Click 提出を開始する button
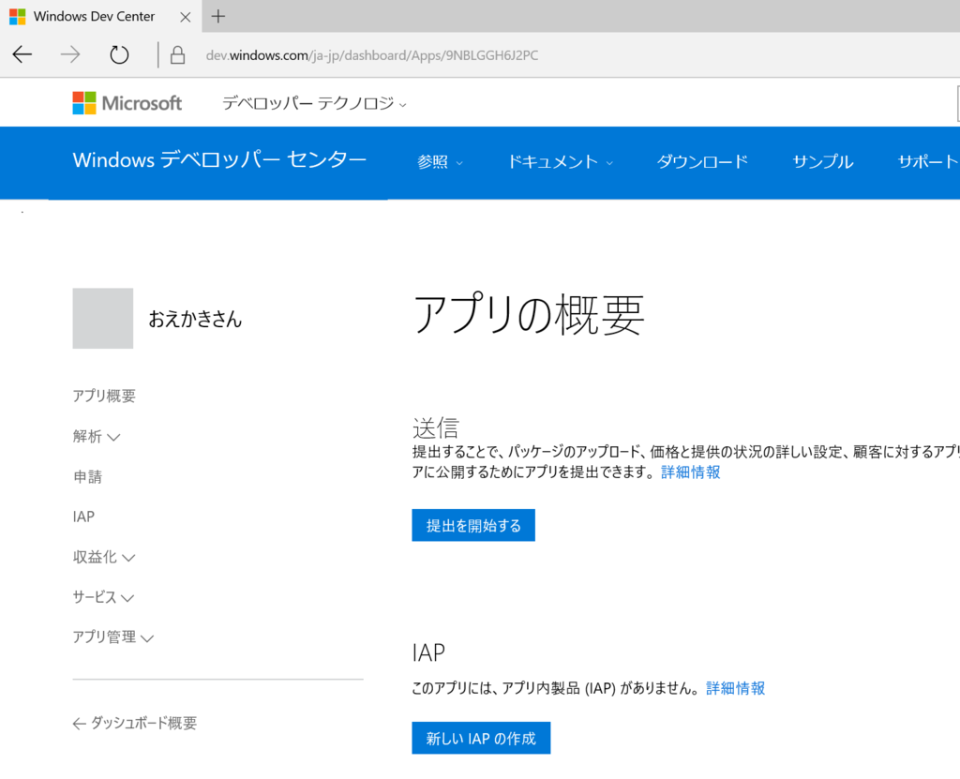This screenshot has height=779, width=960. pos(473,526)
